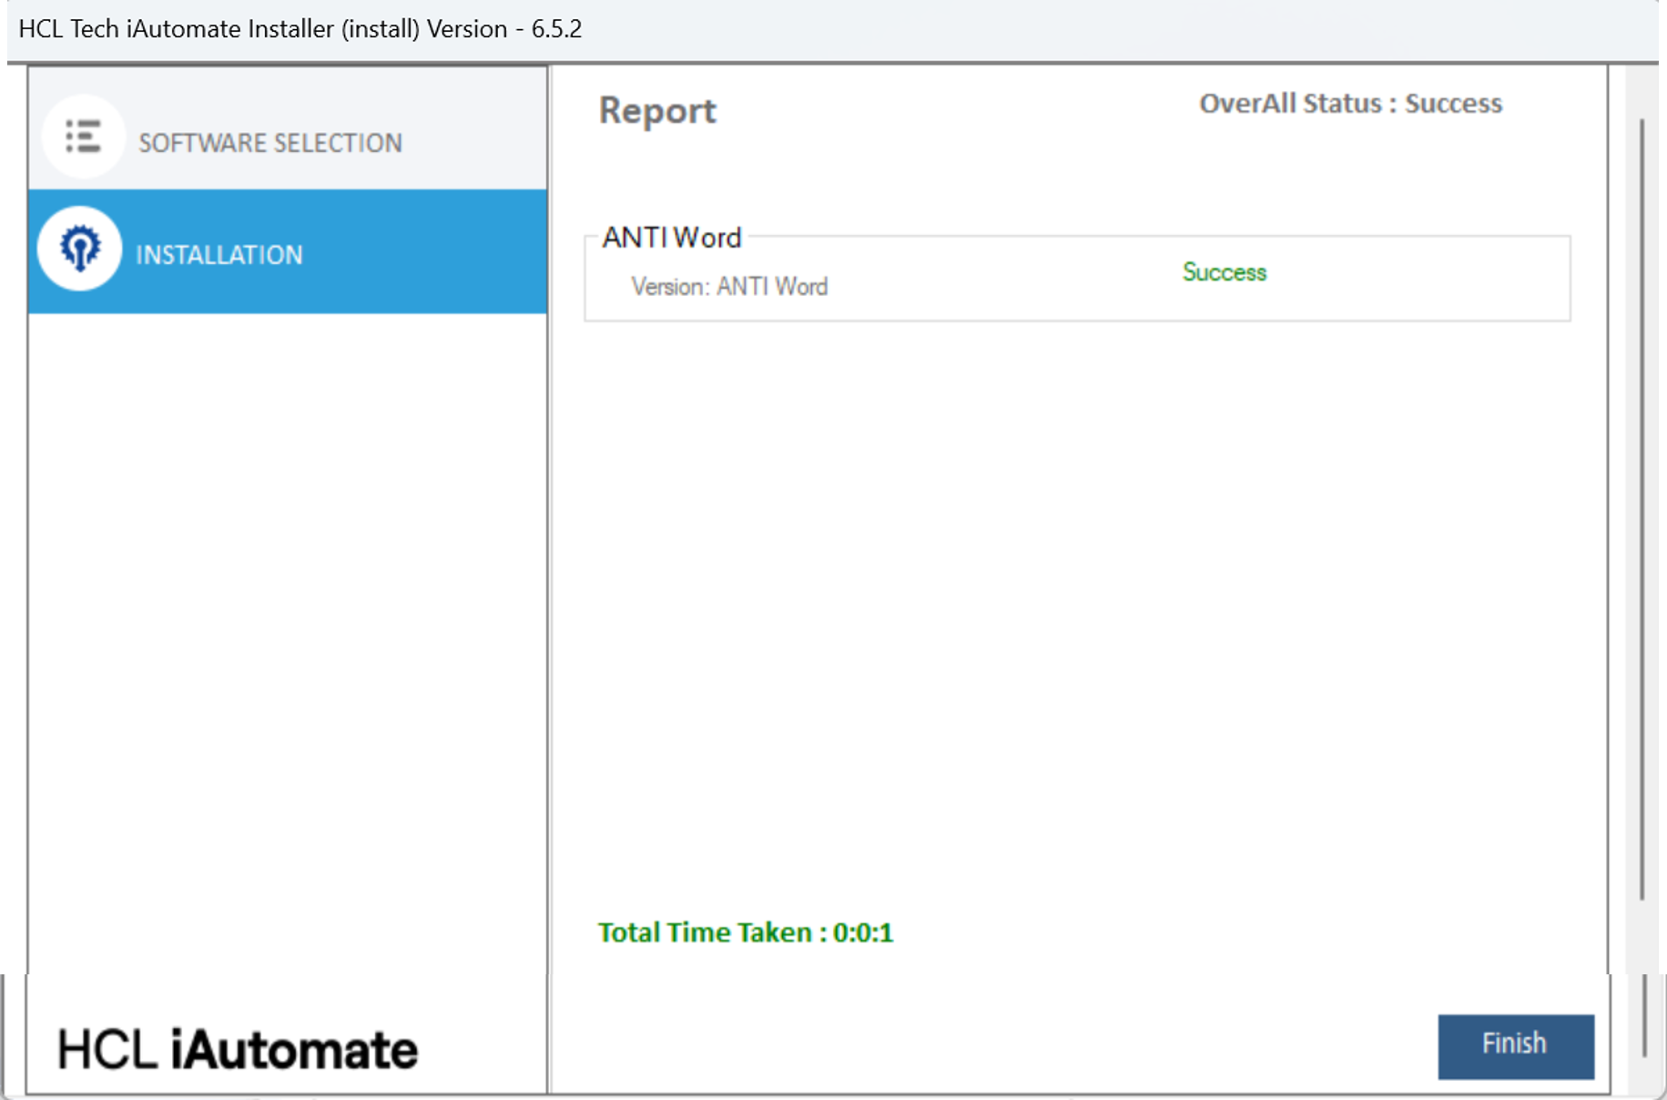Image resolution: width=1667 pixels, height=1100 pixels.
Task: Click the 'OverAll Status : Success' label
Action: click(x=1350, y=104)
